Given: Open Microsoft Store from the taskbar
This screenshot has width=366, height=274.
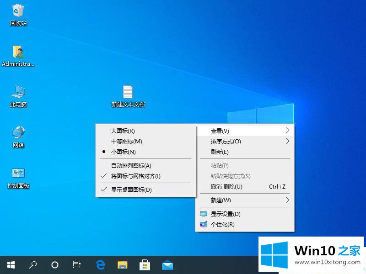Looking at the screenshot, I should click(145, 265).
